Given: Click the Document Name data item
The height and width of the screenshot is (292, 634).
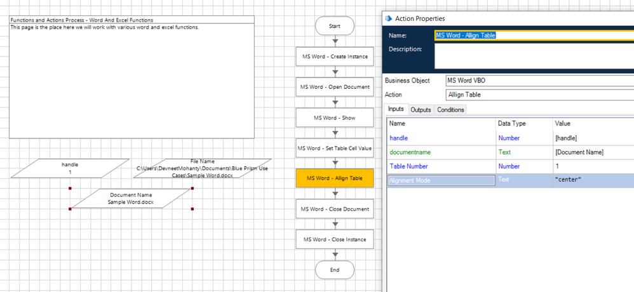Looking at the screenshot, I should click(x=131, y=198).
